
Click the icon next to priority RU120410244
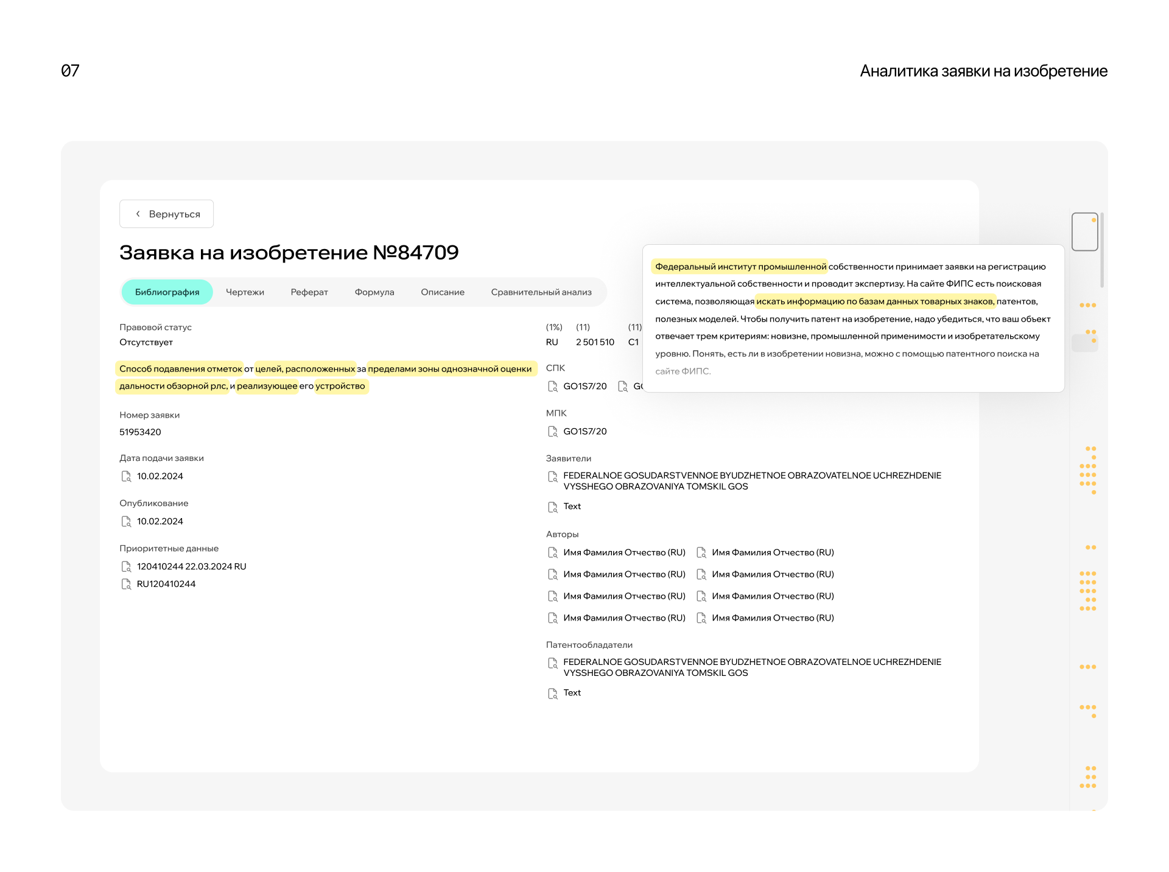point(126,584)
